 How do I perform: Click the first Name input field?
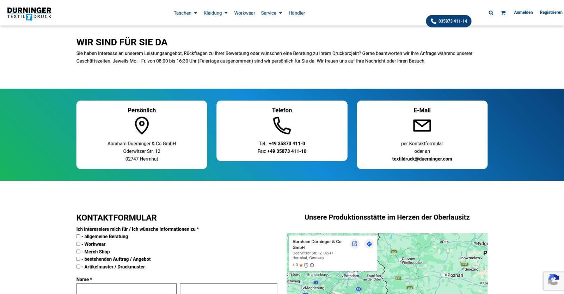click(126, 289)
